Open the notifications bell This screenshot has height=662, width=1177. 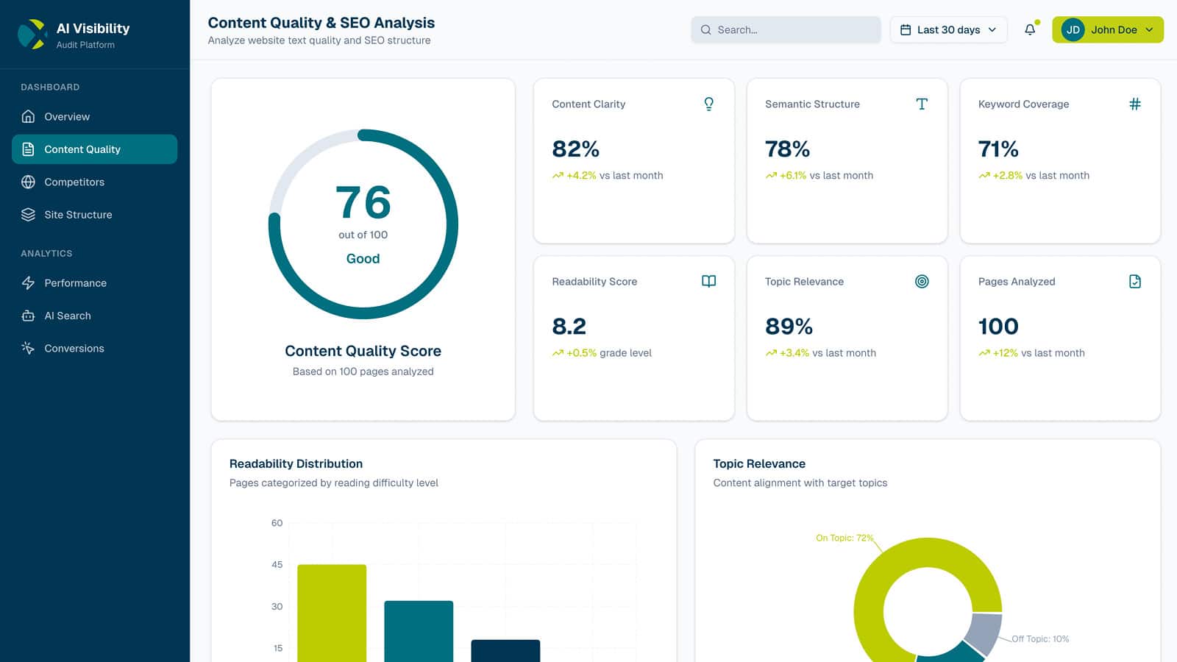click(1028, 30)
